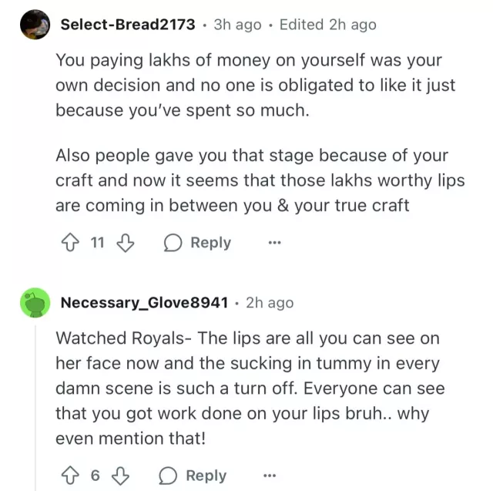Click the vote count of 6
The image size is (493, 491).
(95, 476)
